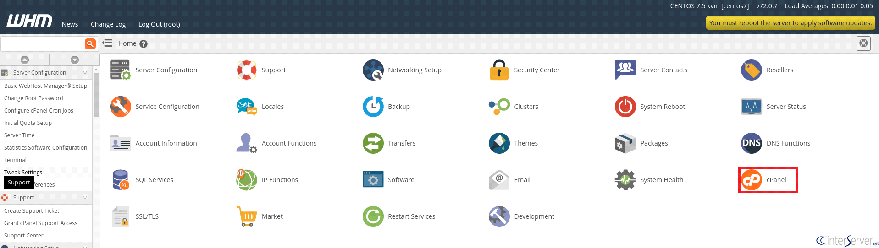
Task: Open the Account Functions user icon
Action: (x=247, y=143)
